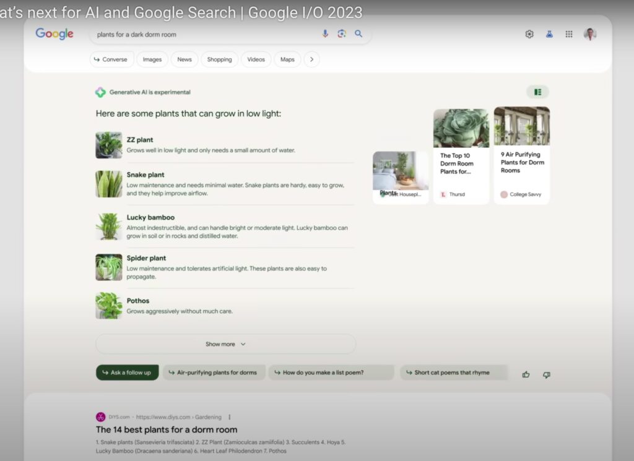Expand the list with Show more

click(x=225, y=344)
